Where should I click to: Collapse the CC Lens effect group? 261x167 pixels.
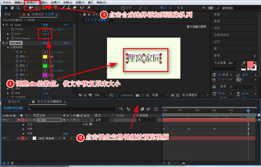coord(3,25)
